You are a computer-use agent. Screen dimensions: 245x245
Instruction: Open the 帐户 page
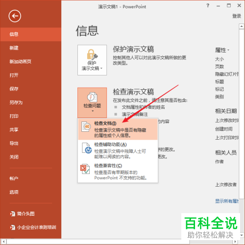[x=31, y=178]
